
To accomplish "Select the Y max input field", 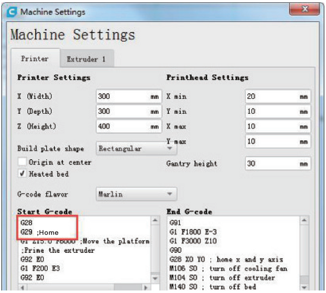I will coord(277,142).
